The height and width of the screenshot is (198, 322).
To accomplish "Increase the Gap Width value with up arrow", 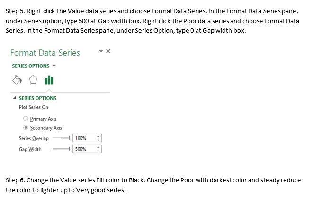I will [x=98, y=147].
